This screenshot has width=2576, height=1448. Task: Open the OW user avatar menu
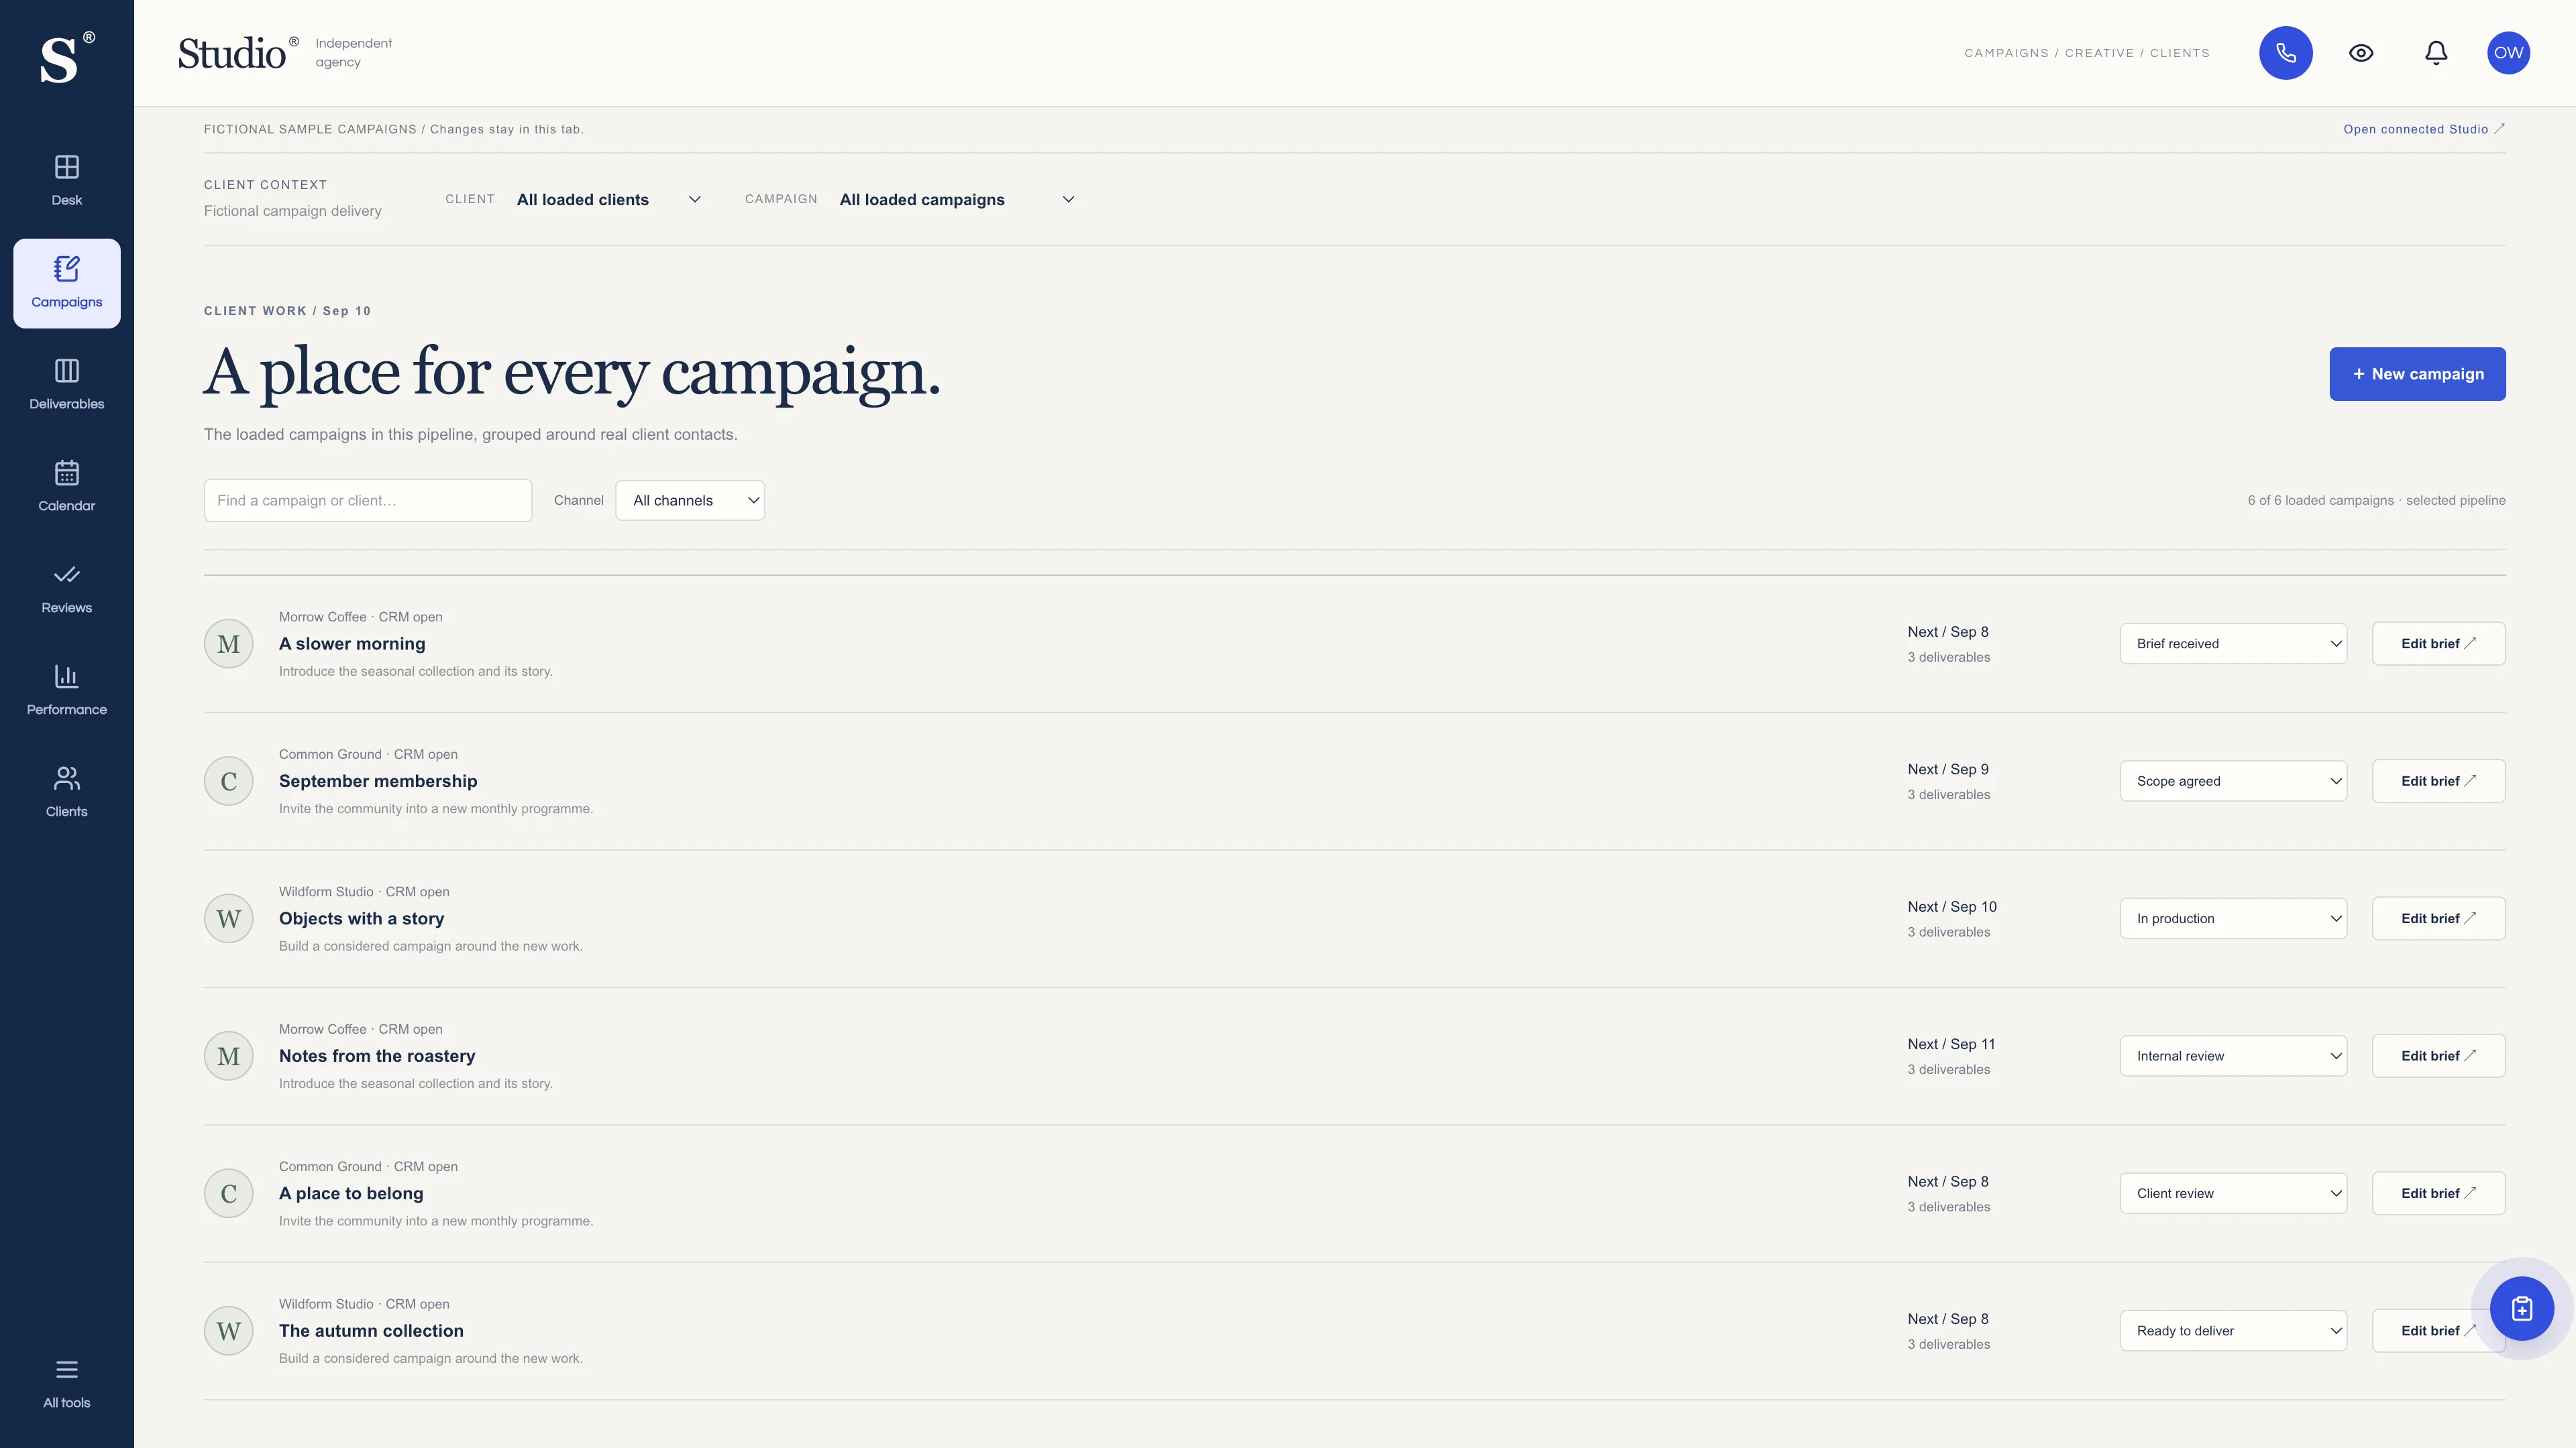coord(2508,53)
